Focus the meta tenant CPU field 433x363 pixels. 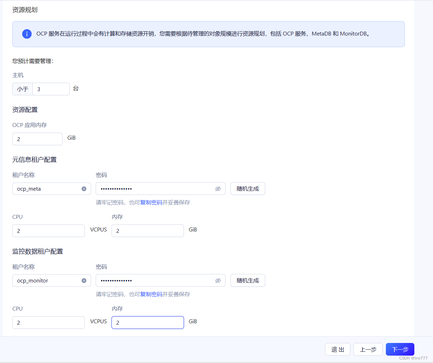tap(49, 231)
